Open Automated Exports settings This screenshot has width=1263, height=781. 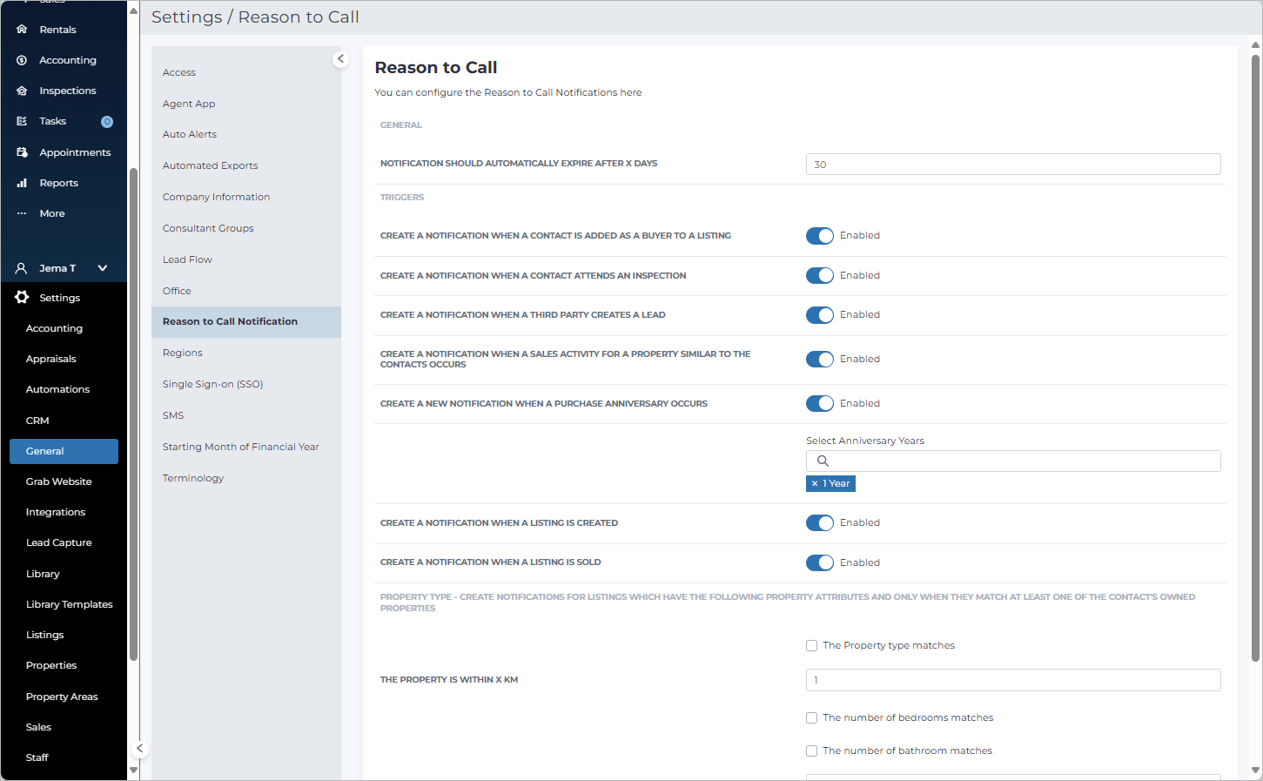[210, 165]
